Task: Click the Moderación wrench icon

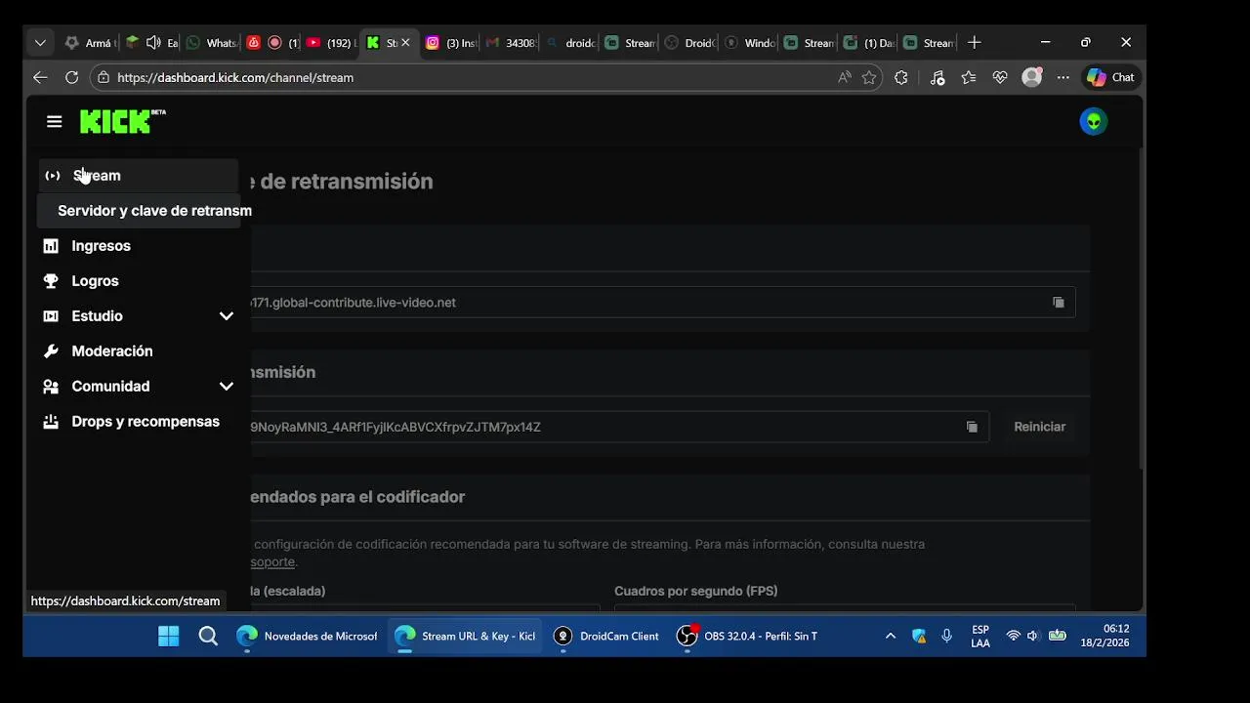Action: click(51, 351)
